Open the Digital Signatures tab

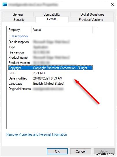(x=92, y=14)
